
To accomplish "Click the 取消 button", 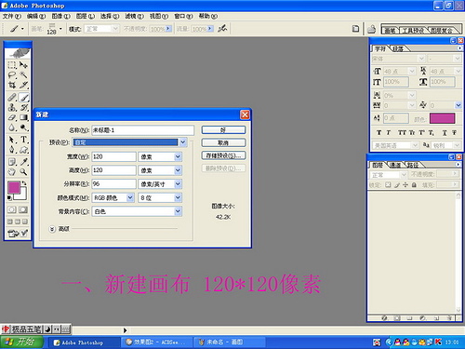I will pos(223,142).
